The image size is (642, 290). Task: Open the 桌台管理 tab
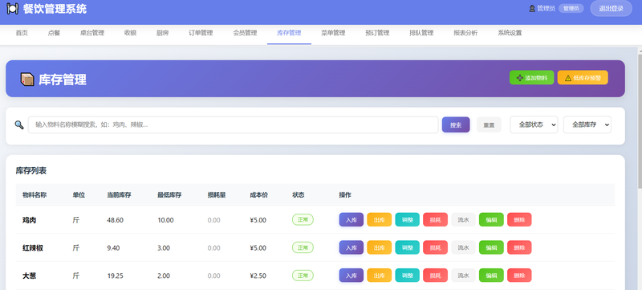tap(92, 33)
